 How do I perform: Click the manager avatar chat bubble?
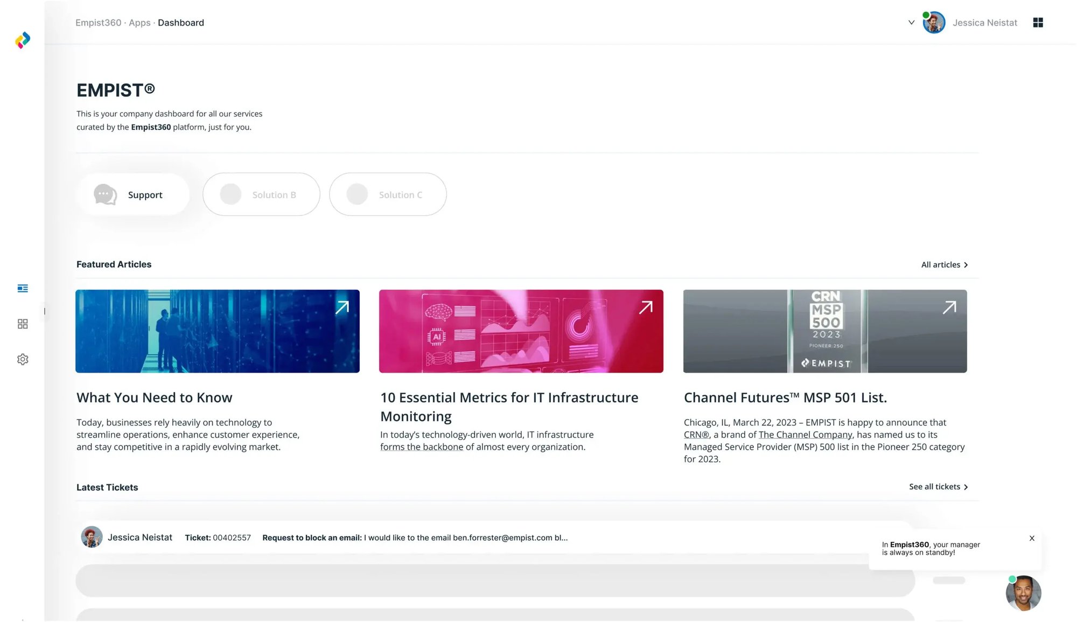tap(1023, 593)
